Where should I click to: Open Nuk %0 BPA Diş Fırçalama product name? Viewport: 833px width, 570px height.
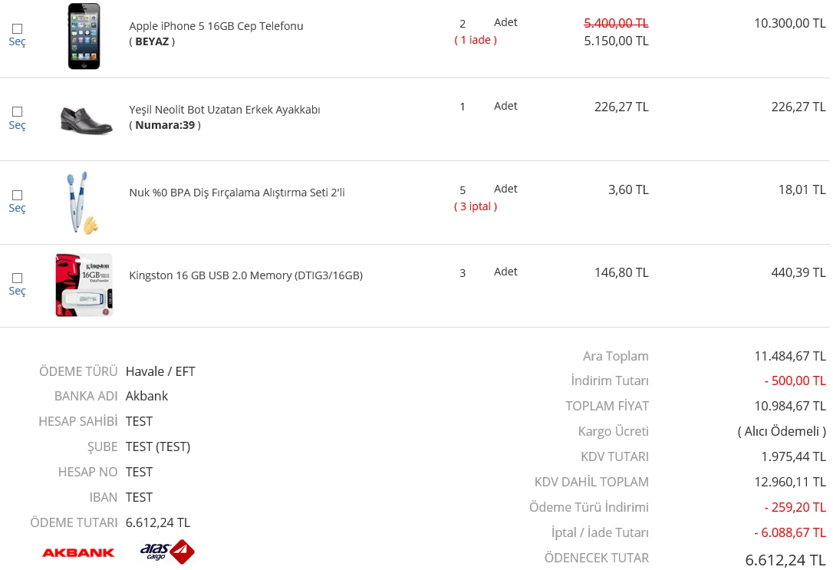(236, 193)
